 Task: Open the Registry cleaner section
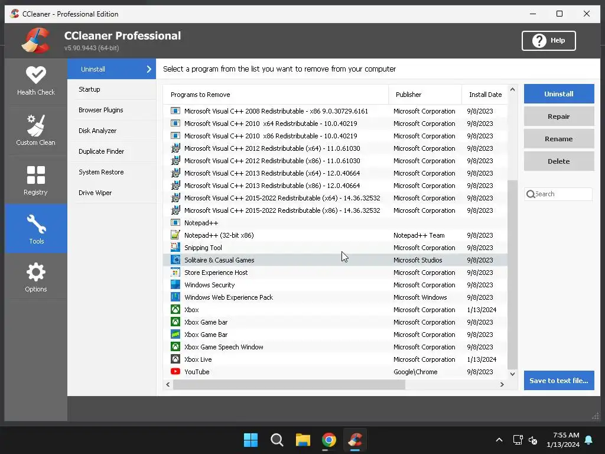(x=36, y=180)
